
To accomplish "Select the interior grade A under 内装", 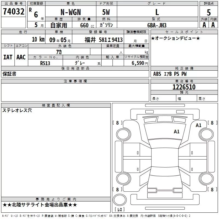I will tap(213, 25).
